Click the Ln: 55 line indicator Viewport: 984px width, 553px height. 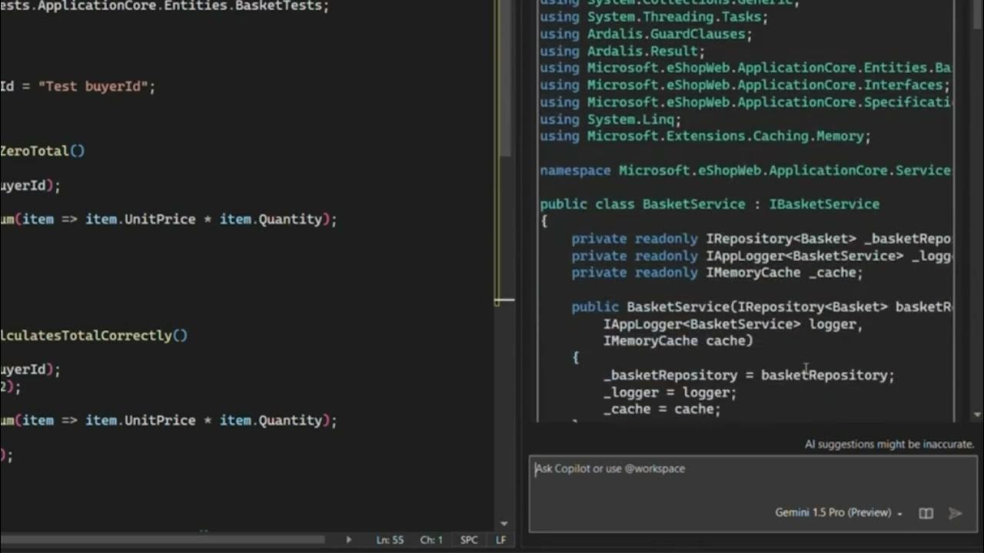[x=390, y=540]
